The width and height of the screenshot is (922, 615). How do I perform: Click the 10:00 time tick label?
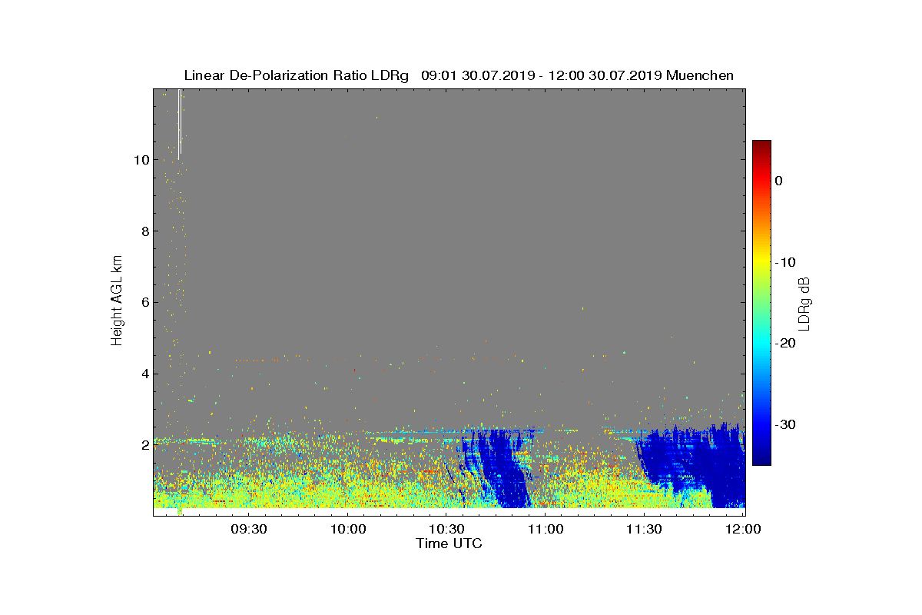(347, 530)
